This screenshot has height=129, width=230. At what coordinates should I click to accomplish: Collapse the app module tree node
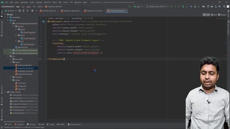pos(5,14)
